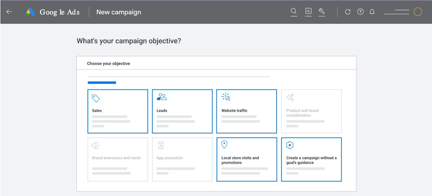The image size is (432, 196).
Task: Select Product and brand consideration card
Action: (311, 111)
